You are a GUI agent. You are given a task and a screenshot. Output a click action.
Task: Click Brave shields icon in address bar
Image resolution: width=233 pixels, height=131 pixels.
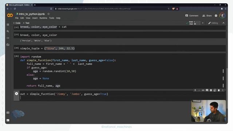point(173,9)
